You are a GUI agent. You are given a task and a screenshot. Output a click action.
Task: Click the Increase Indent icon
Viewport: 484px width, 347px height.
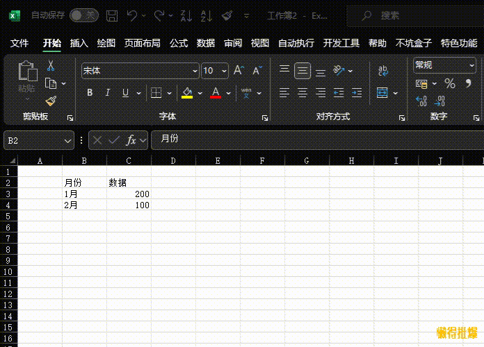click(x=357, y=92)
